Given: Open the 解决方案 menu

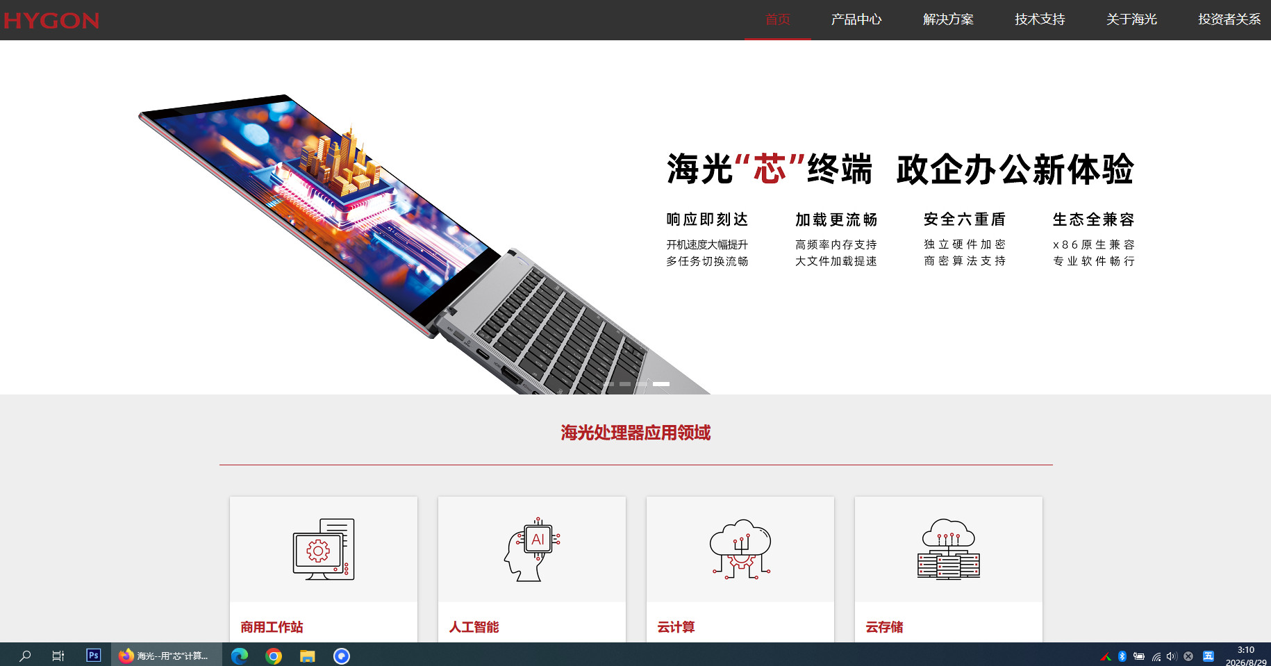Looking at the screenshot, I should [948, 19].
